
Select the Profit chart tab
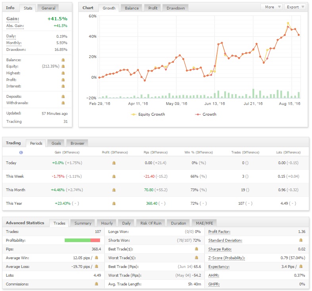coord(153,8)
